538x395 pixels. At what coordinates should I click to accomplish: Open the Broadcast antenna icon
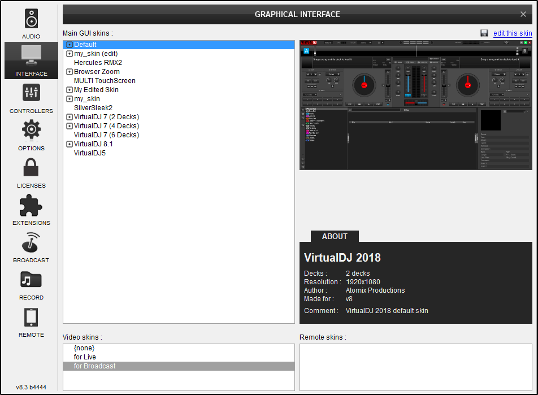(x=31, y=242)
